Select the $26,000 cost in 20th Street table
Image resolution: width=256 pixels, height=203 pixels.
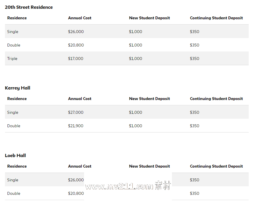coord(76,32)
